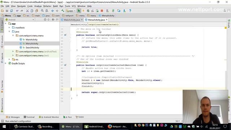The image size is (231, 130).
Task: Toggle the Structure side panel
Action: click(2, 42)
